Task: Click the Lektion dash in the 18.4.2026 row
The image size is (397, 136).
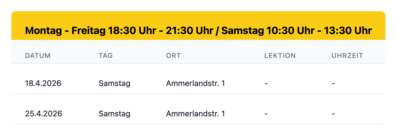Action: tap(266, 84)
